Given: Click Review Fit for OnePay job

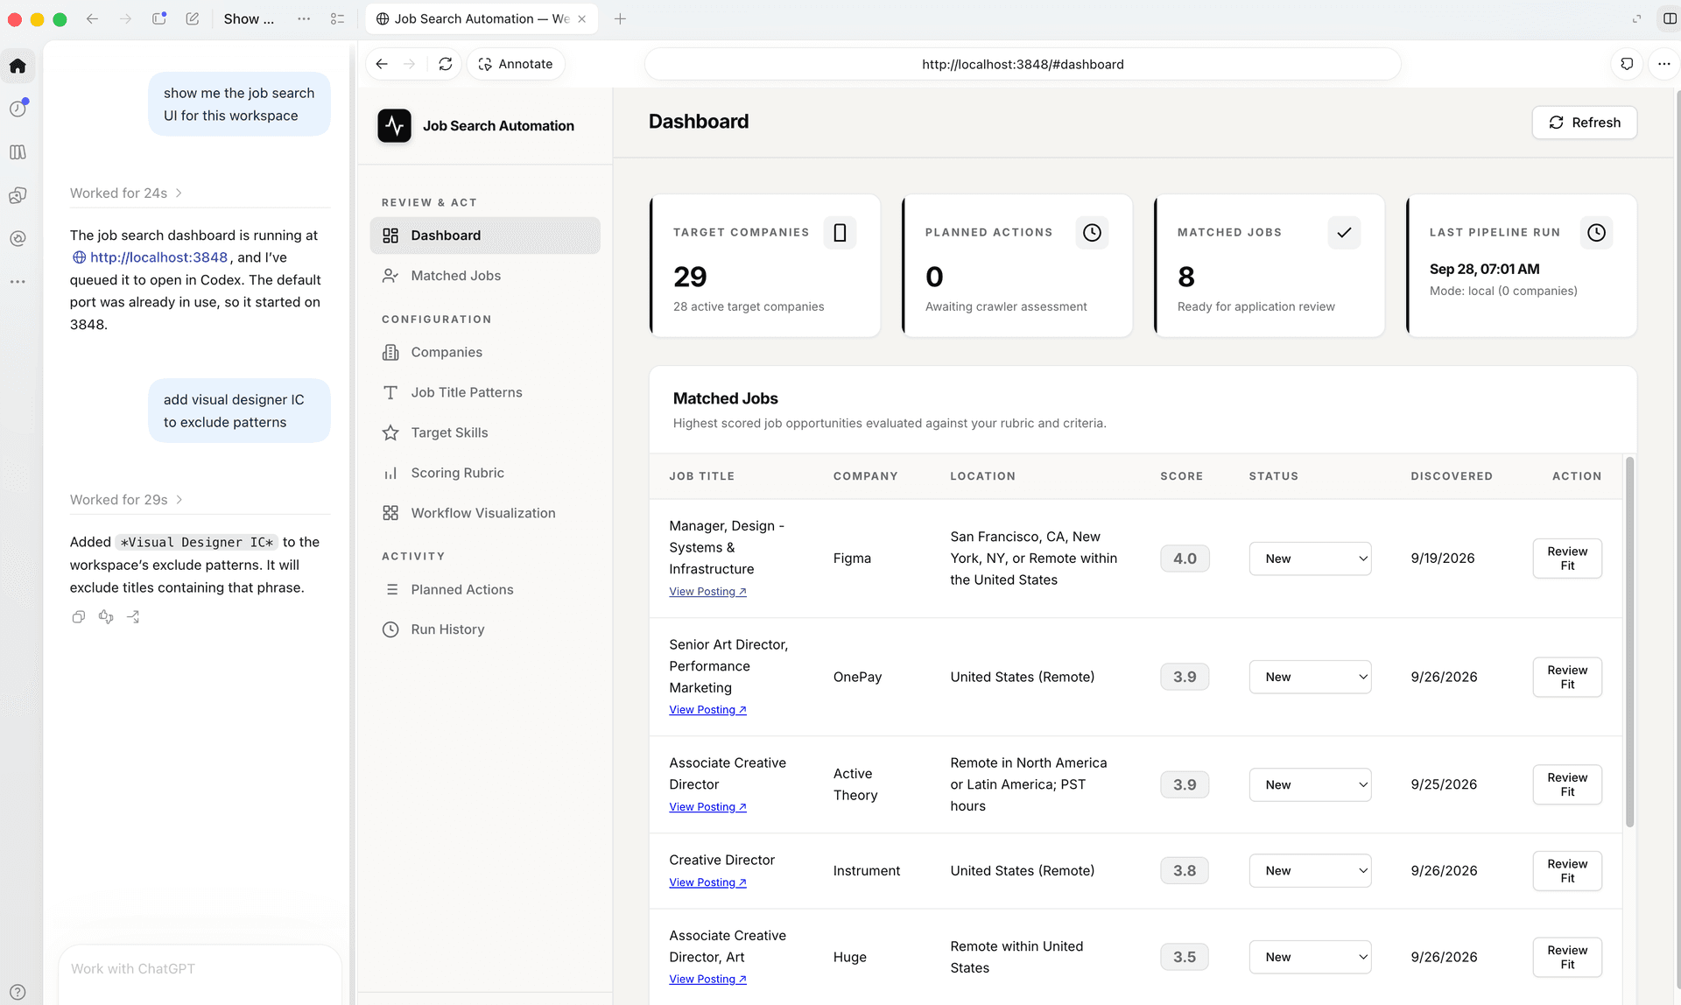Looking at the screenshot, I should pos(1567,677).
